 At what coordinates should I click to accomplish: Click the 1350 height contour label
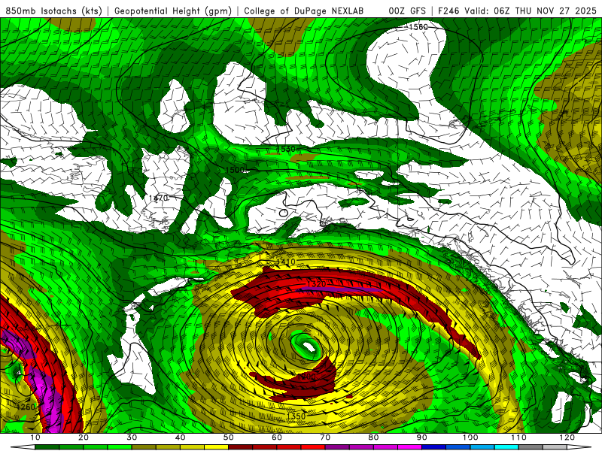[296, 416]
